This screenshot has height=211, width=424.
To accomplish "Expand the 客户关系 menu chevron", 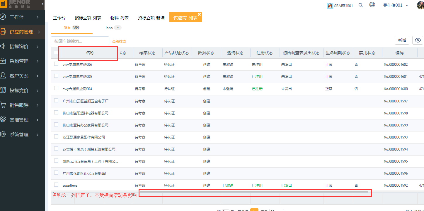I will [38, 76].
